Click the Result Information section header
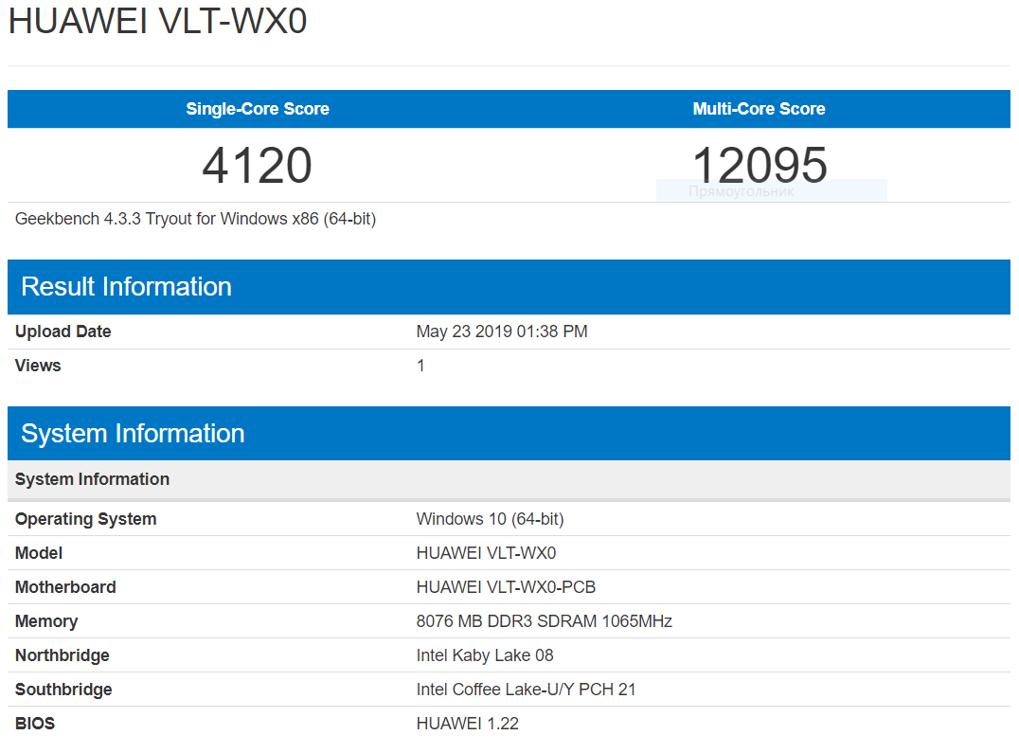1019x753 pixels. coord(509,286)
